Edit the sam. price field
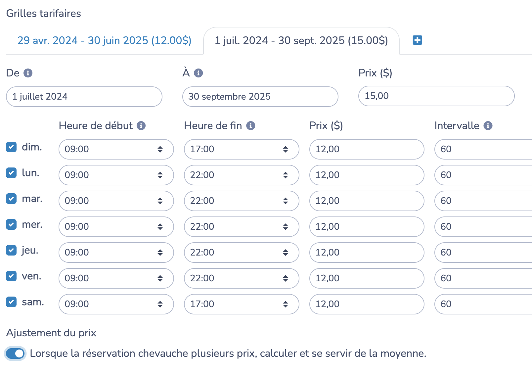This screenshot has height=376, width=532. click(367, 304)
